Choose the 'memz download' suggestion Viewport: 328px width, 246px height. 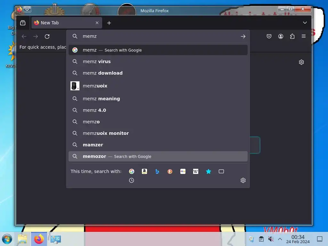pyautogui.click(x=158, y=73)
